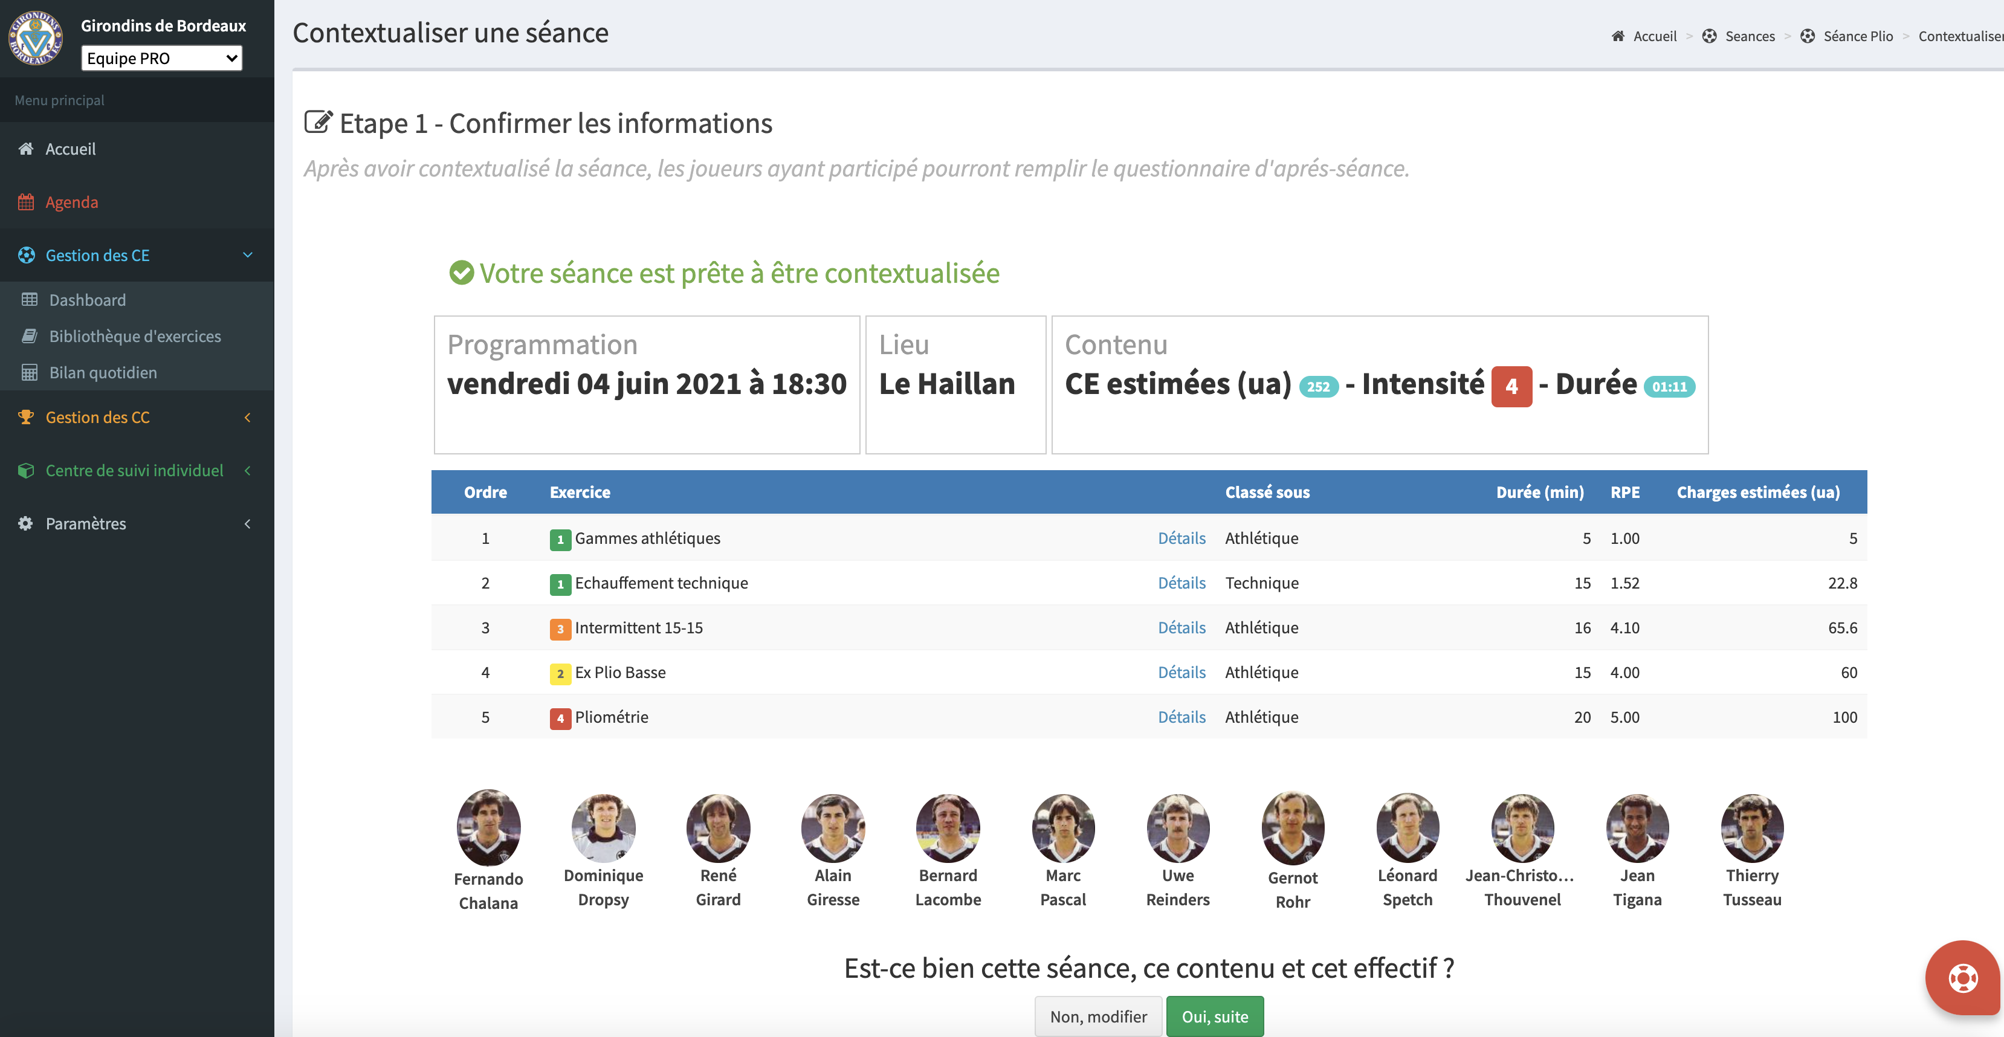This screenshot has width=2004, height=1037.
Task: Click the red intensity 4 badge
Action: pyautogui.click(x=1511, y=387)
